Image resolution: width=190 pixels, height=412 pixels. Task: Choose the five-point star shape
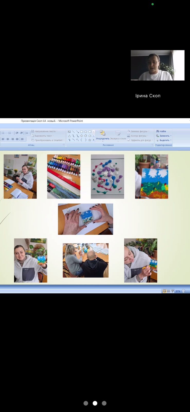(x=90, y=140)
